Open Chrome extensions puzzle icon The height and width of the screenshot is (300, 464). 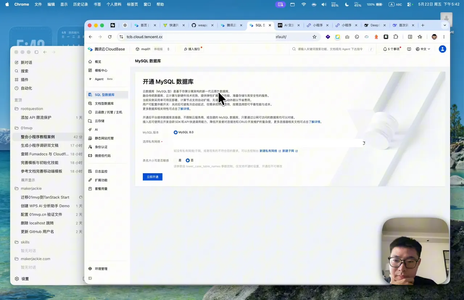pyautogui.click(x=395, y=37)
